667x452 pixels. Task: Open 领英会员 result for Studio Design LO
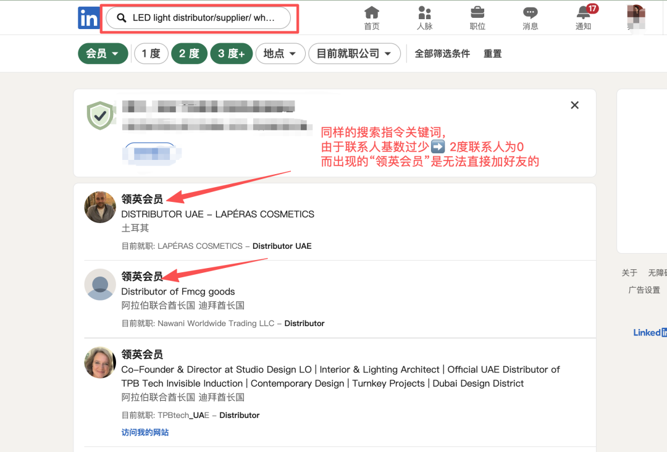142,354
